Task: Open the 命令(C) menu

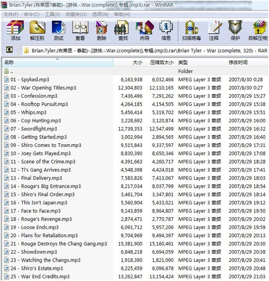Action: pyautogui.click(x=31, y=14)
